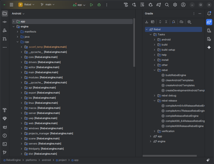The image size is (214, 164).
Task: Expand rebel debug task group
Action: (x=155, y=96)
